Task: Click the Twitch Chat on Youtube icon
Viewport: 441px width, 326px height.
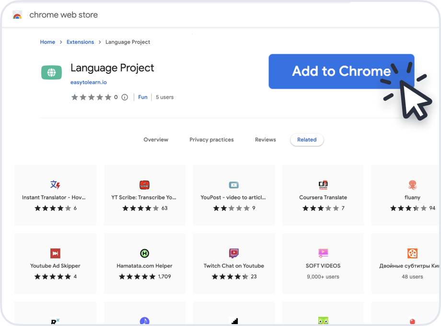Action: pos(234,253)
